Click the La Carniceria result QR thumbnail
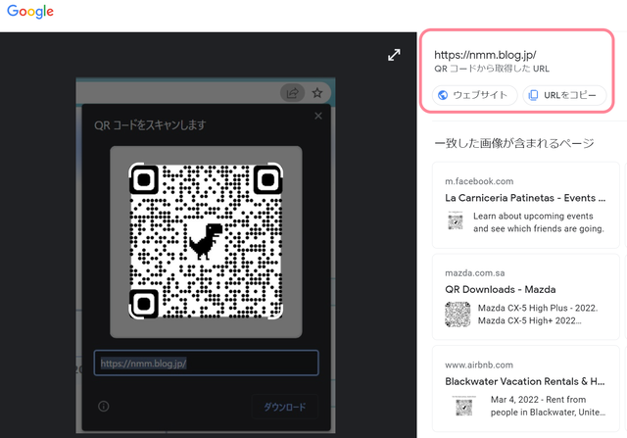Viewport: 627px width, 438px height. 456,220
